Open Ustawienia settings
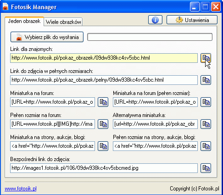This screenshot has height=195, width=223. click(192, 20)
